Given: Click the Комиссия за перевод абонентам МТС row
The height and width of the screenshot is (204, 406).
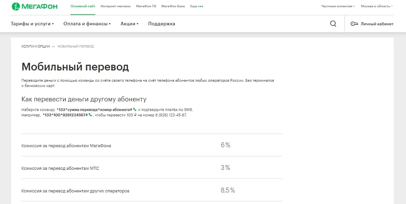Looking at the screenshot, I should click(x=152, y=167).
